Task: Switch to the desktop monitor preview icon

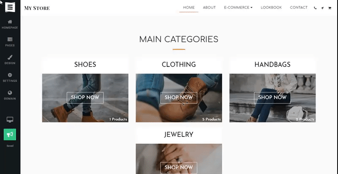Action: click(10, 120)
